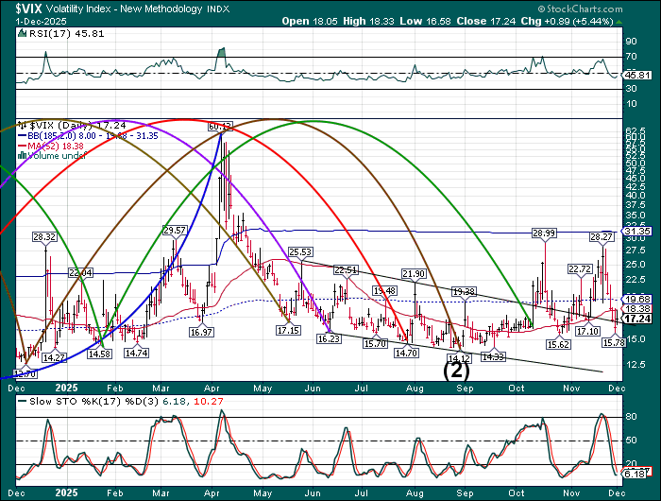Click the 45.81 RSI value tag

click(x=638, y=75)
